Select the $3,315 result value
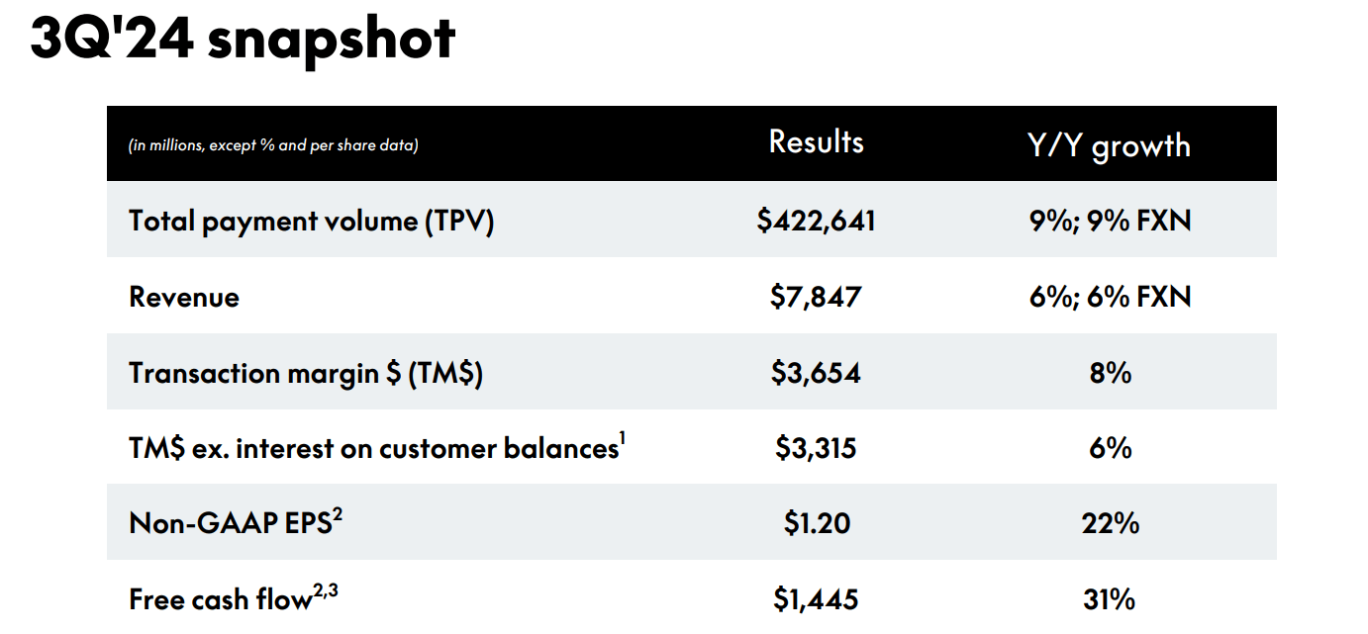This screenshot has height=634, width=1368. click(816, 448)
